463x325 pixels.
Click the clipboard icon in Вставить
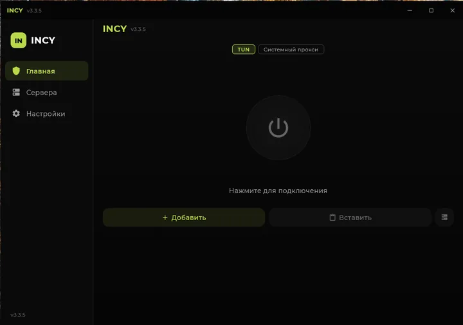click(332, 218)
